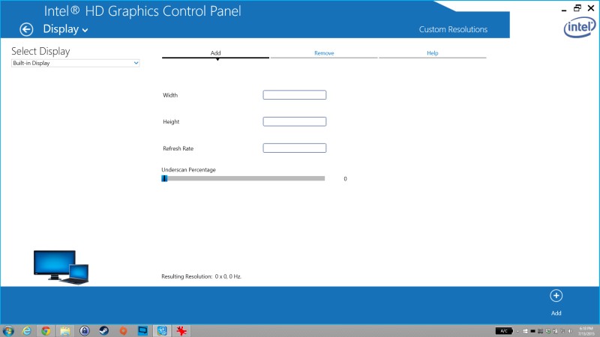Launch Internet Explorer from taskbar
This screenshot has width=600, height=337.
point(26,330)
